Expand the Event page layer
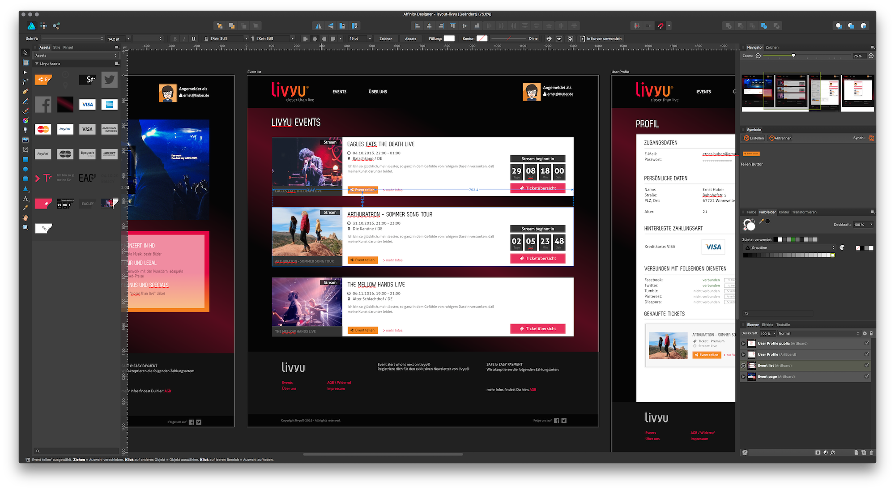895x490 pixels. point(743,377)
